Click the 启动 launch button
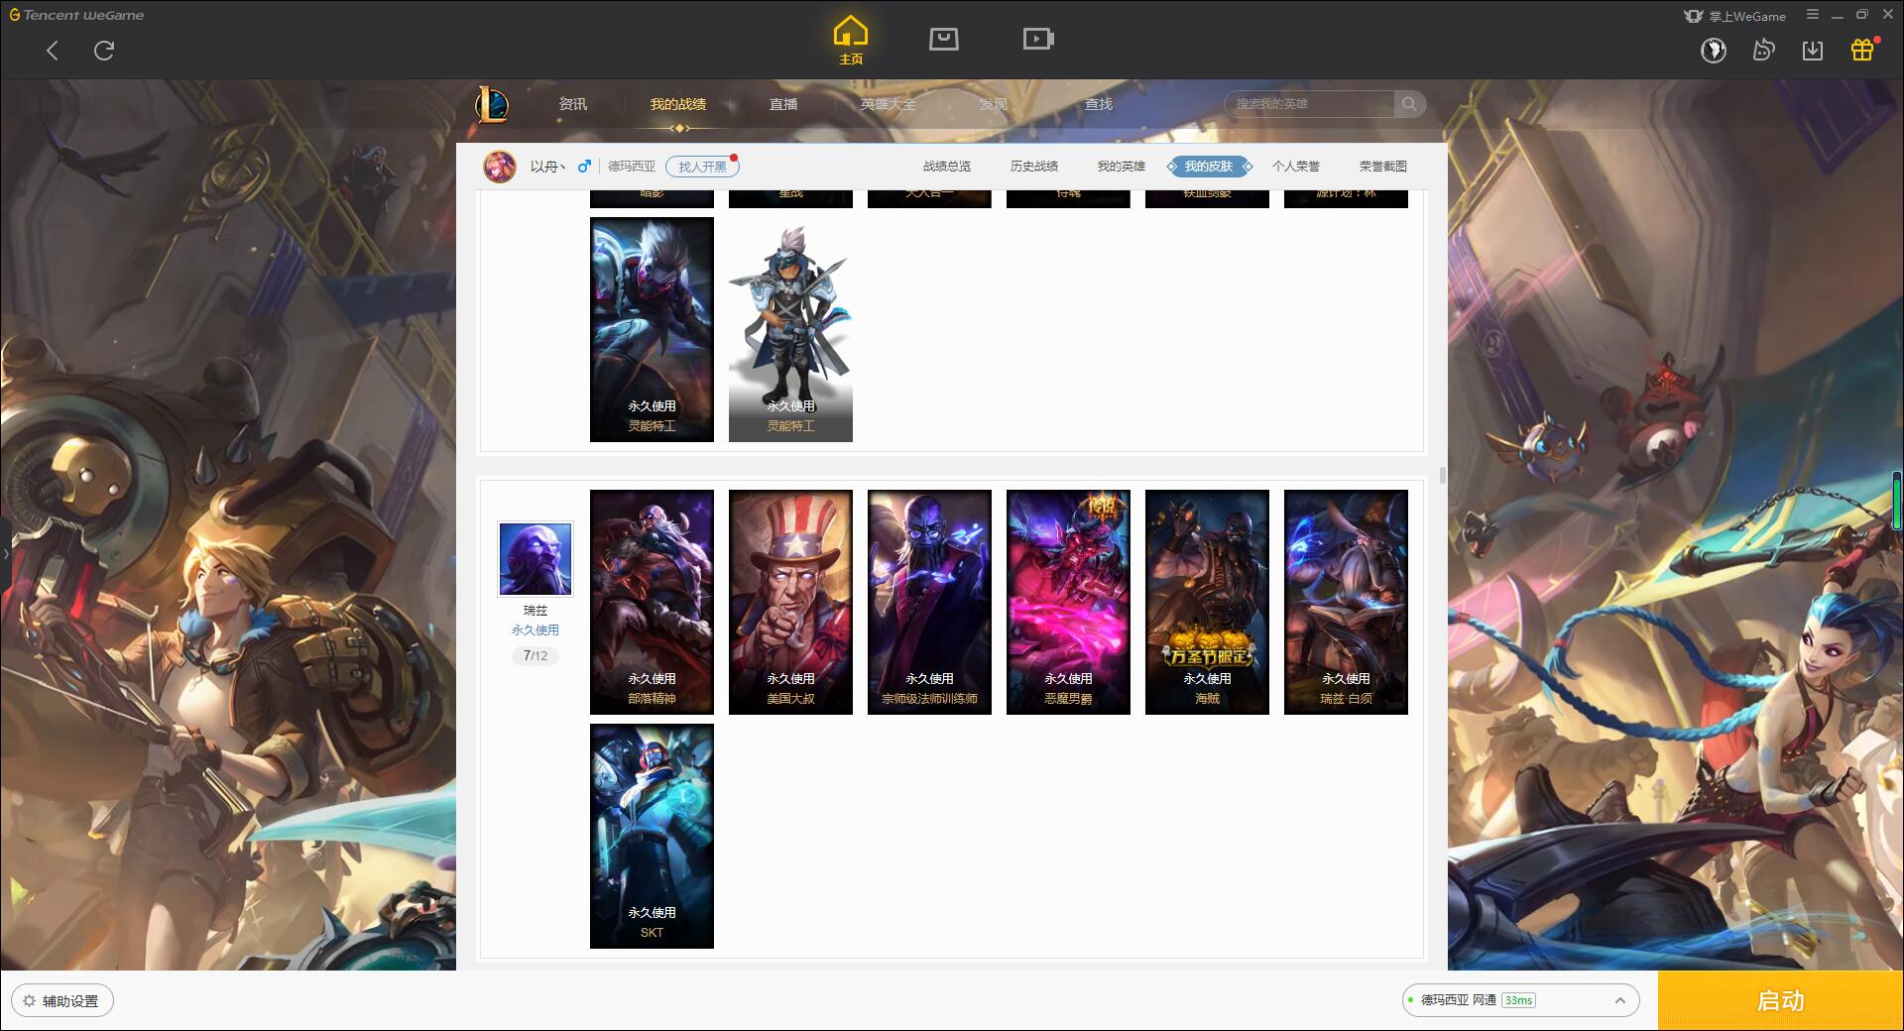This screenshot has width=1904, height=1031. pos(1781,1001)
